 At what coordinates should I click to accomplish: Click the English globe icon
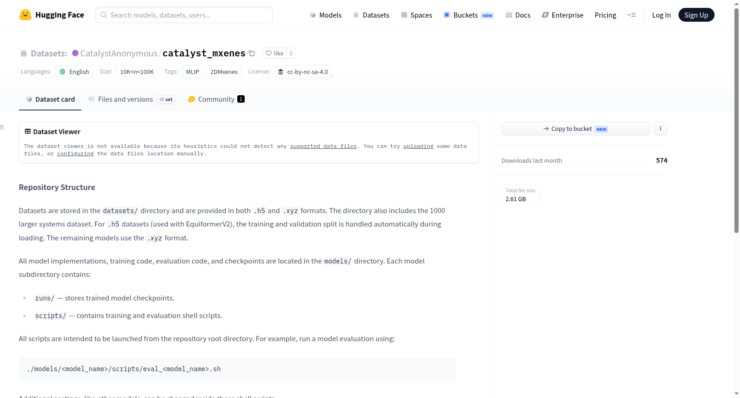tap(62, 72)
